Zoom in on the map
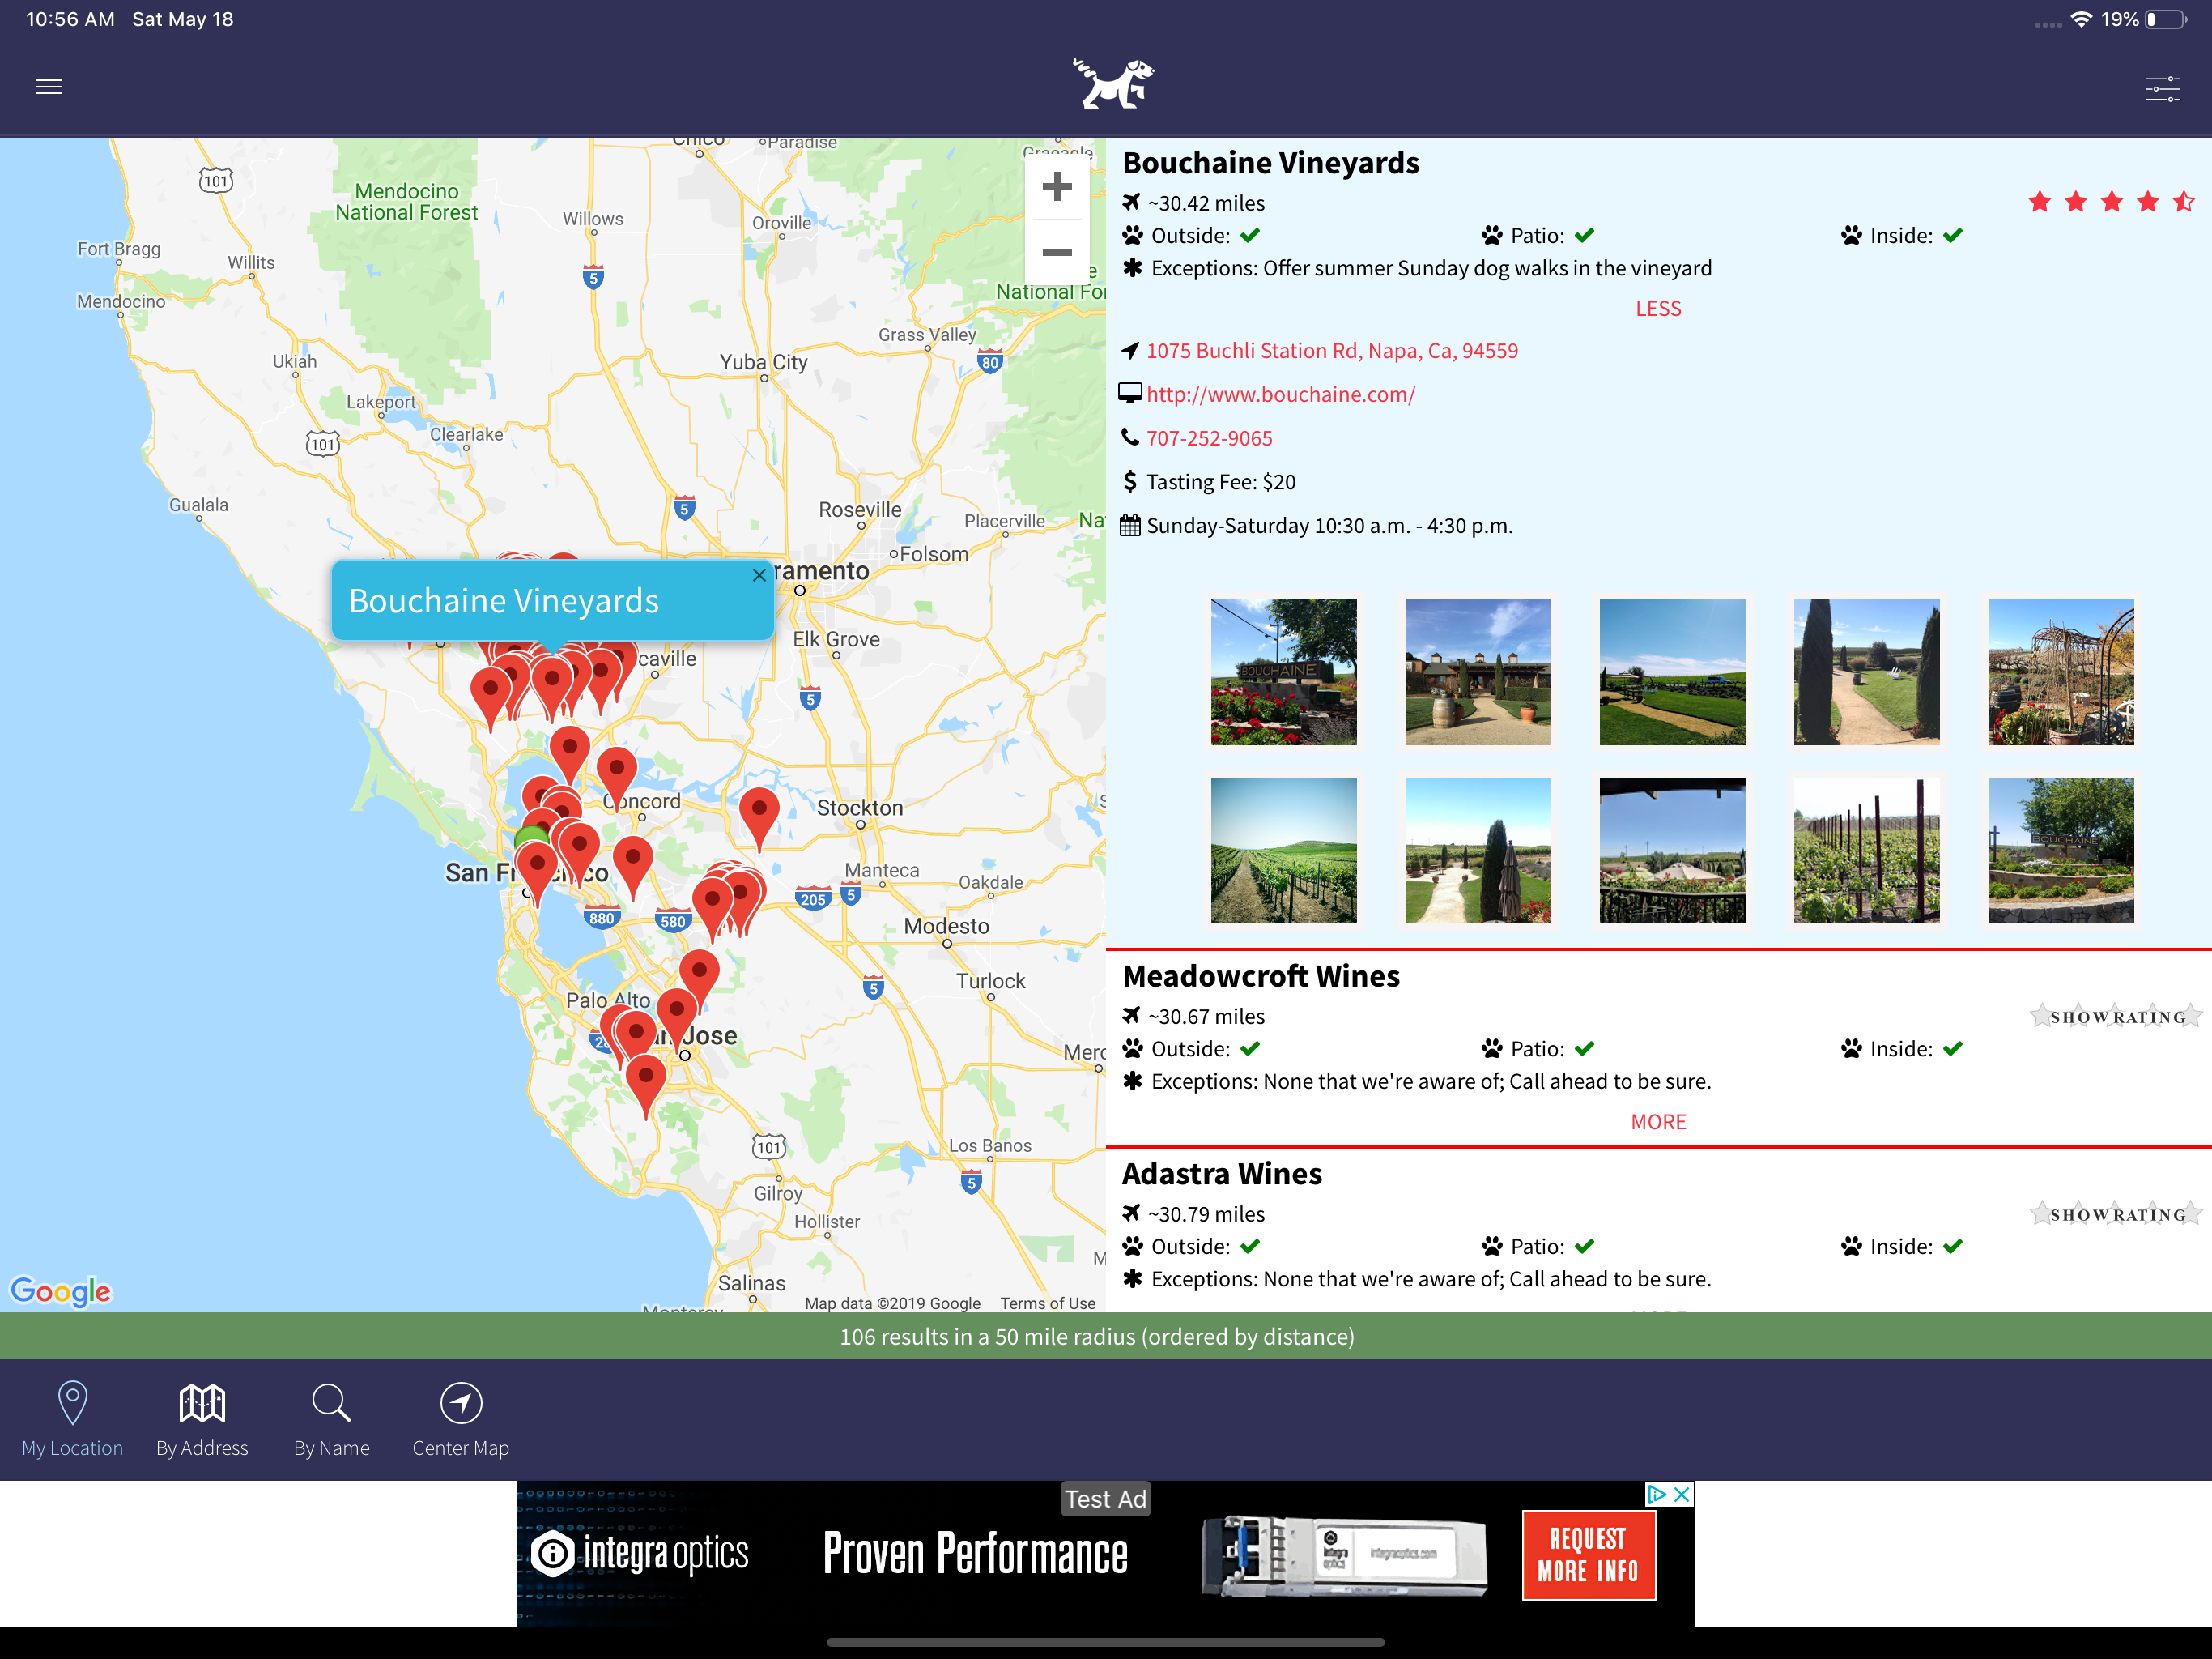The width and height of the screenshot is (2212, 1659). coord(1056,187)
